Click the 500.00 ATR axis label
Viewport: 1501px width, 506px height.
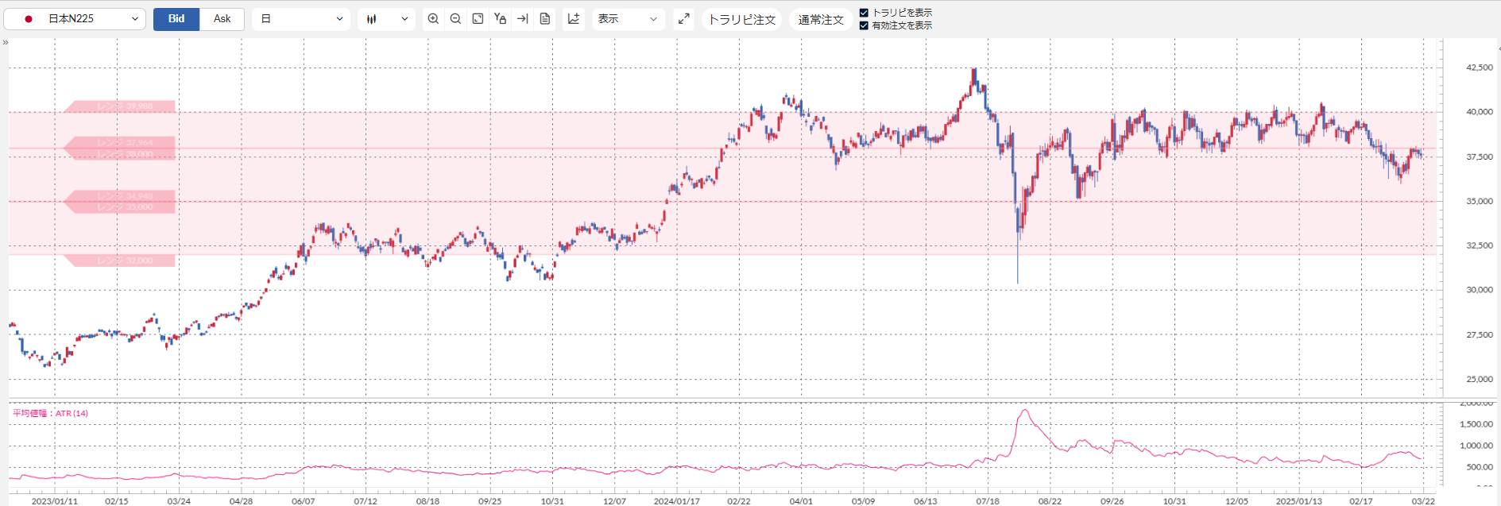click(1479, 467)
